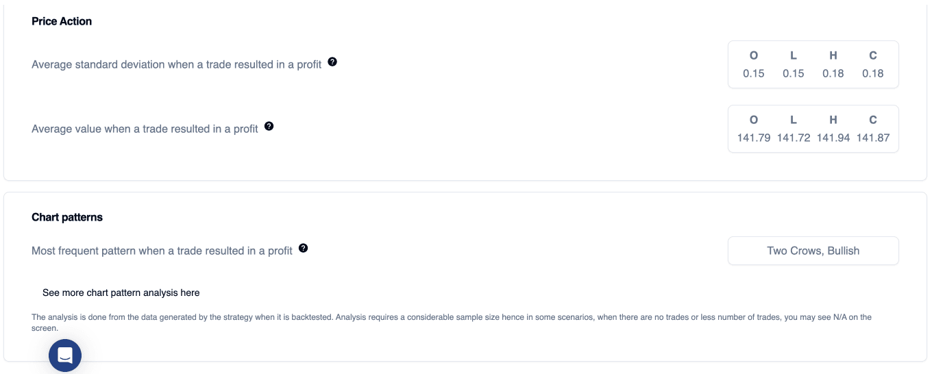The height and width of the screenshot is (374, 932).
Task: Click the 141.79 average open value
Action: [x=754, y=138]
